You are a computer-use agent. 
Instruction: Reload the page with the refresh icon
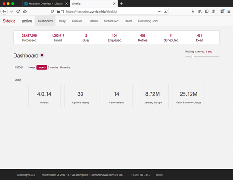(18, 11)
